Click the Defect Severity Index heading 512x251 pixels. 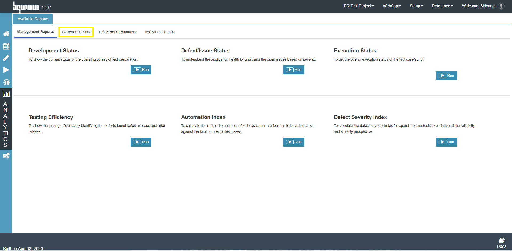click(x=360, y=117)
